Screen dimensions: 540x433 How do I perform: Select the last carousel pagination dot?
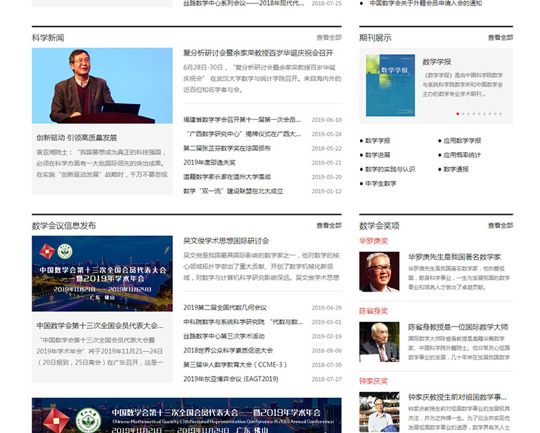(500, 113)
